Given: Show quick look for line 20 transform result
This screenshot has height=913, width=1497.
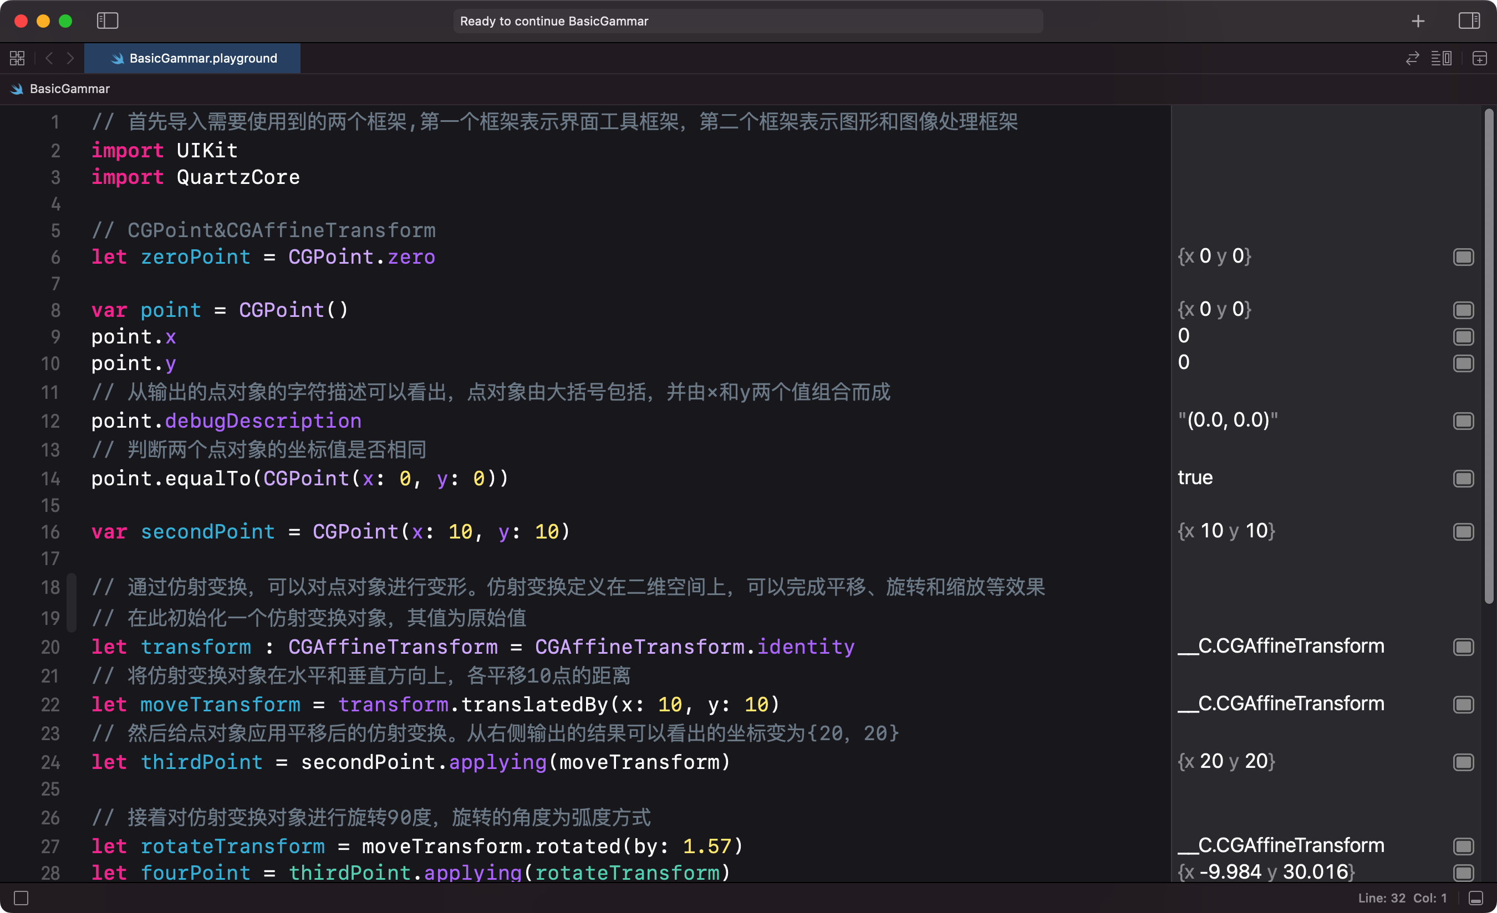Looking at the screenshot, I should click(1463, 647).
